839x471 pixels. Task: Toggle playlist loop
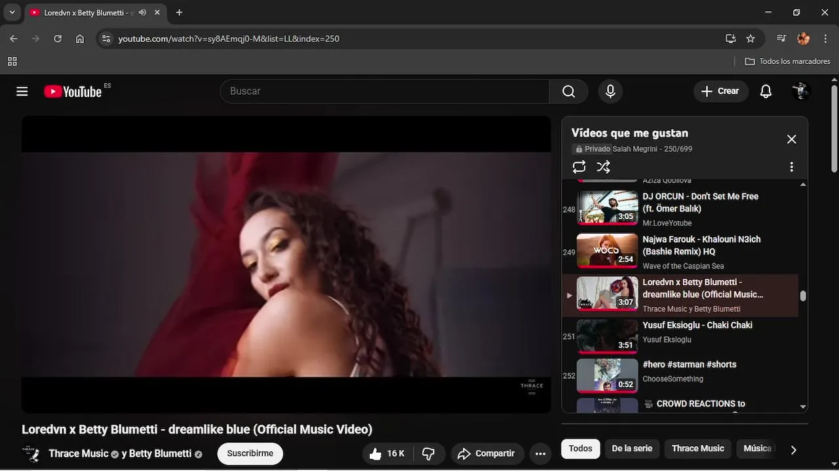[x=579, y=167]
